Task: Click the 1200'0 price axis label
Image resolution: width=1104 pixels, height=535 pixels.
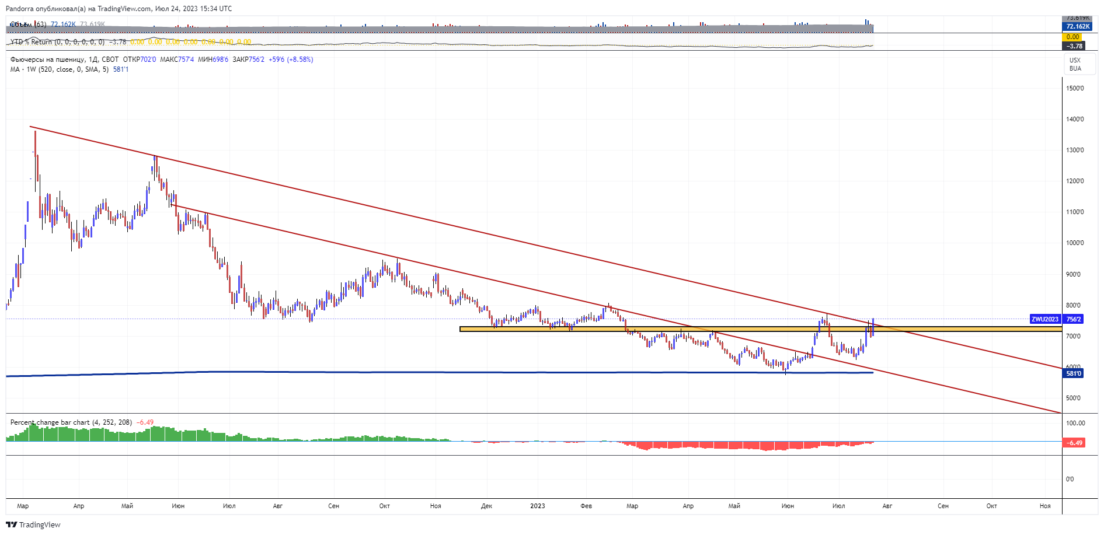Action: point(1075,181)
